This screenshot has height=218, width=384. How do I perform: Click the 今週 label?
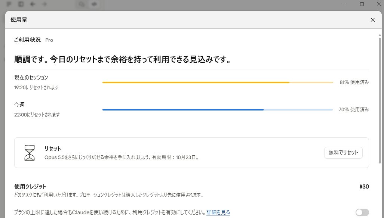19,105
